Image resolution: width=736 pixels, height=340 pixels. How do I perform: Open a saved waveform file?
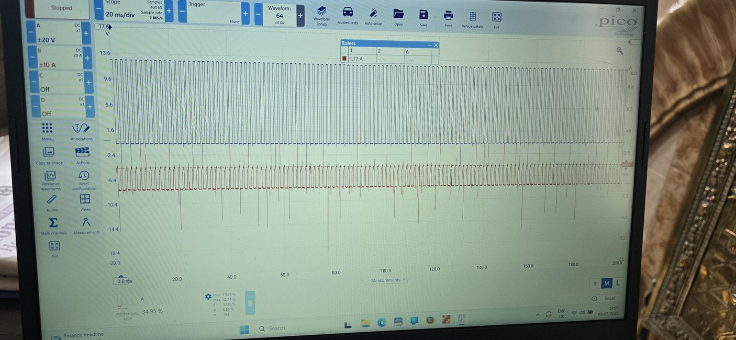click(x=399, y=16)
